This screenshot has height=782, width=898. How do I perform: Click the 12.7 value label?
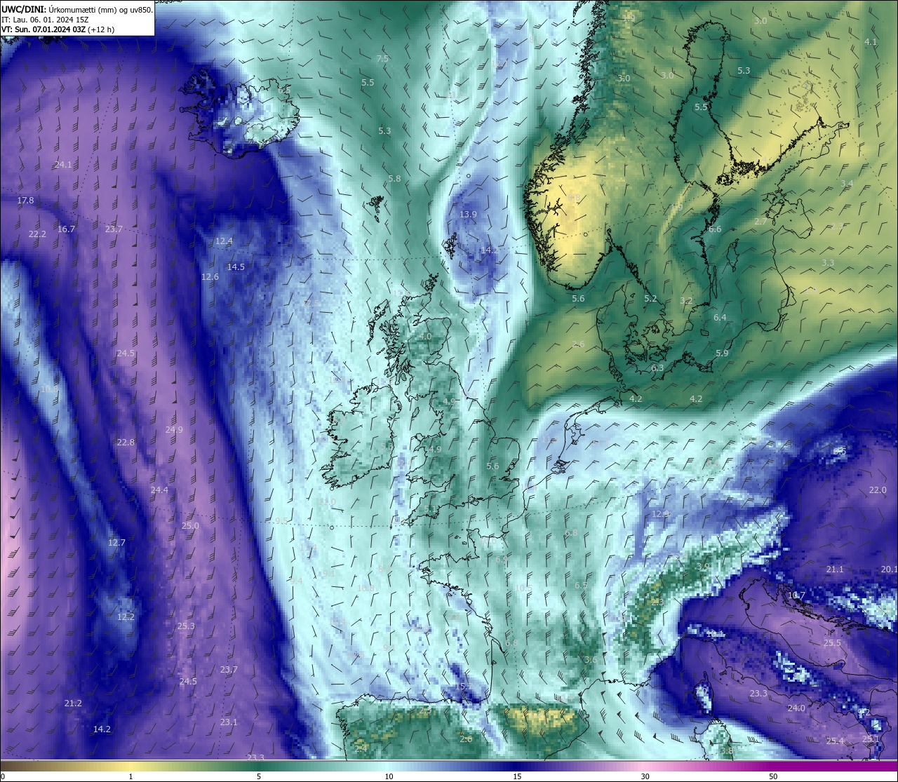[116, 542]
